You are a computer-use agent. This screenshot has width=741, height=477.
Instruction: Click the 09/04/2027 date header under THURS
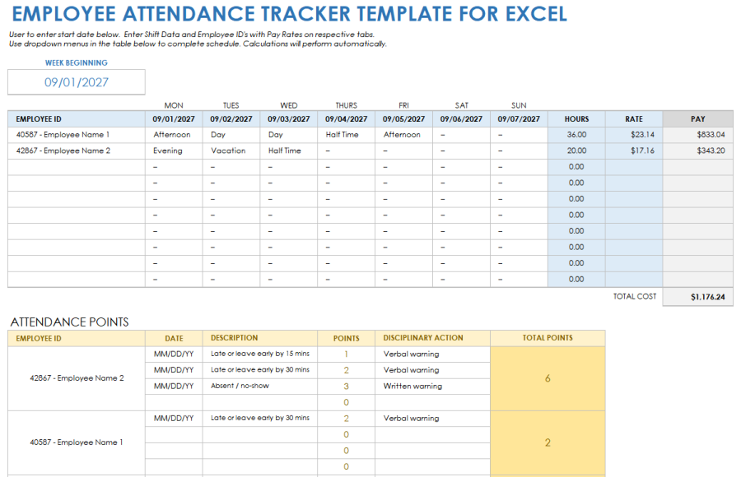tap(347, 119)
